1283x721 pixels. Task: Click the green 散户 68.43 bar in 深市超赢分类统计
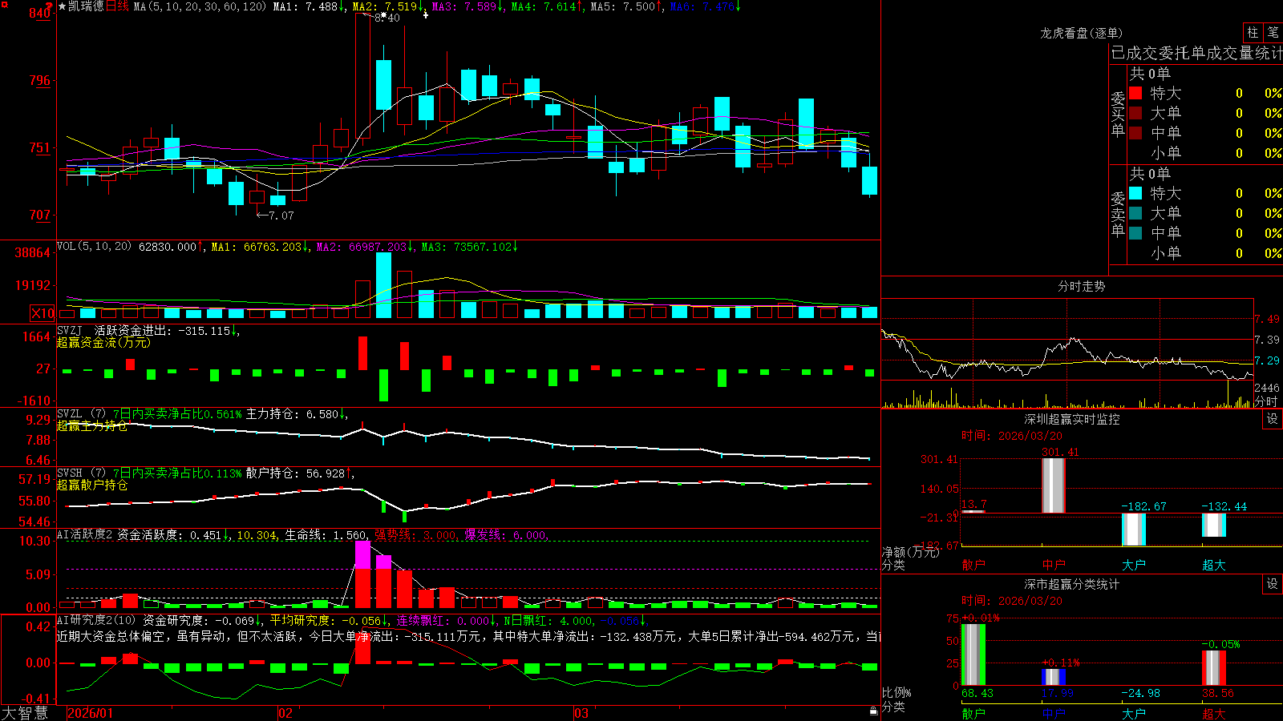pos(973,655)
